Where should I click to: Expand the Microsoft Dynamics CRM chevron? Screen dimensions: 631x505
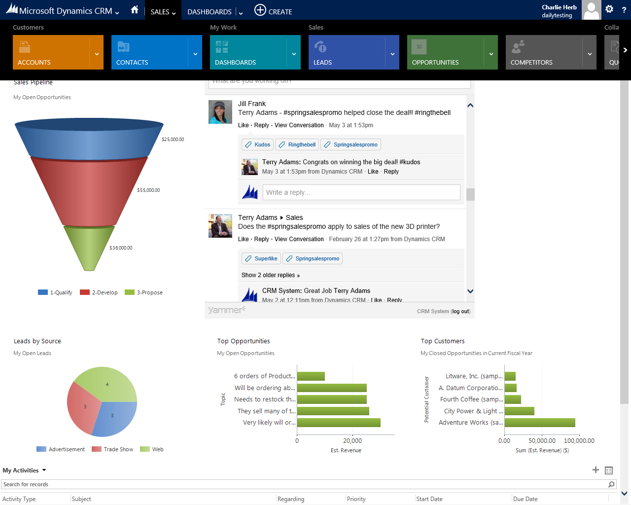117,13
